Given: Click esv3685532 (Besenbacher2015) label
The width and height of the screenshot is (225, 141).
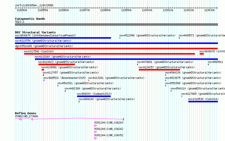Looking at the screenshot, I should (65, 78).
